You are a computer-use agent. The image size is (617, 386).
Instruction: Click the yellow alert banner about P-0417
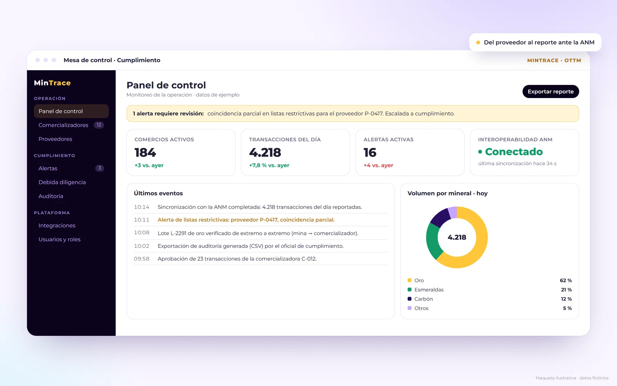tap(353, 113)
